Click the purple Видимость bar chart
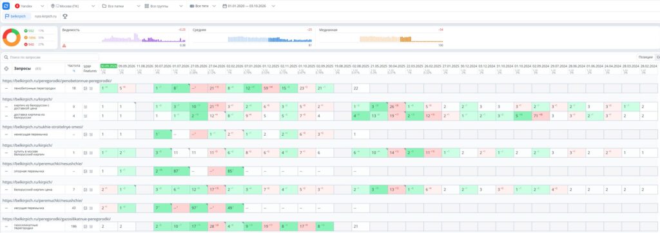 pos(144,38)
